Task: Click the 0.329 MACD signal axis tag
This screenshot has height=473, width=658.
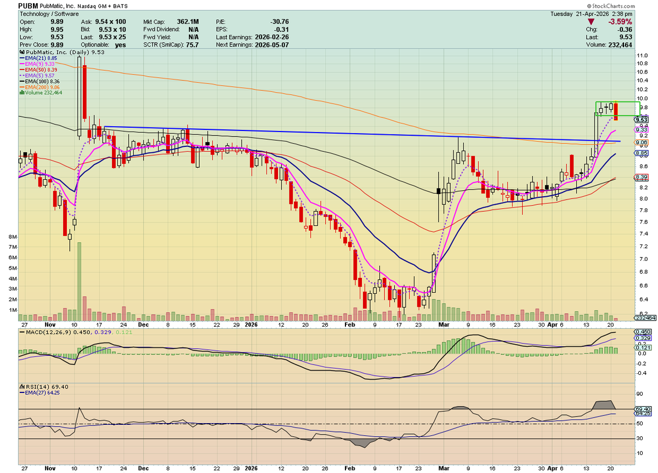Action: [x=642, y=339]
